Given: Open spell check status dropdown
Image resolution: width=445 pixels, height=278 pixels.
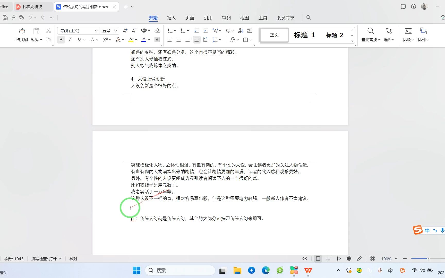Looking at the screenshot, I should 46,259.
